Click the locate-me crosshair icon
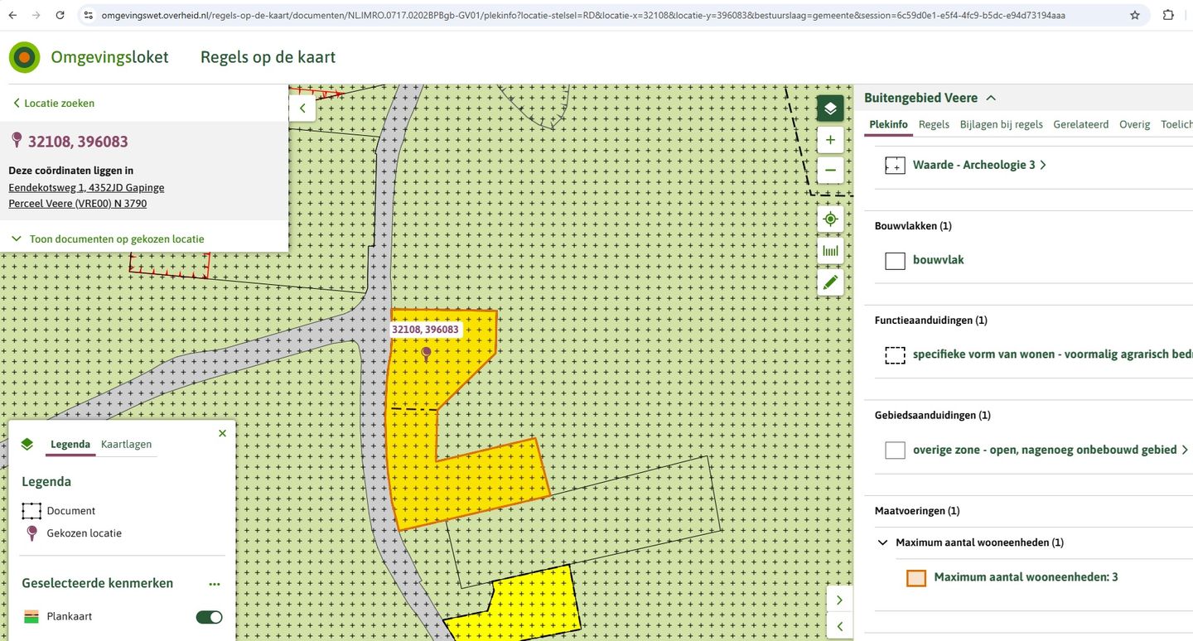Image resolution: width=1193 pixels, height=641 pixels. (x=830, y=219)
